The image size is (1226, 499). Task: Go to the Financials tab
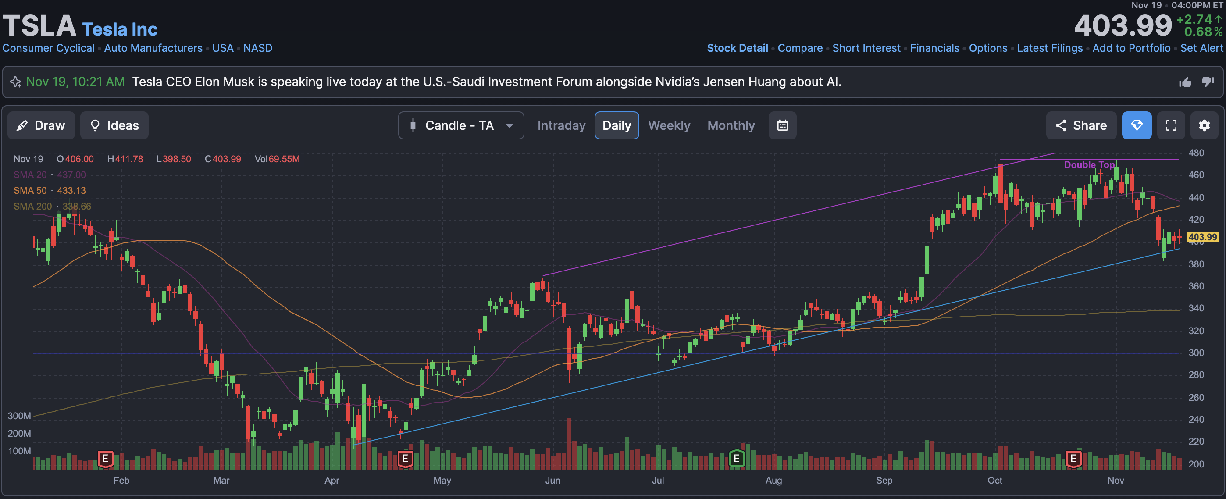coord(934,48)
